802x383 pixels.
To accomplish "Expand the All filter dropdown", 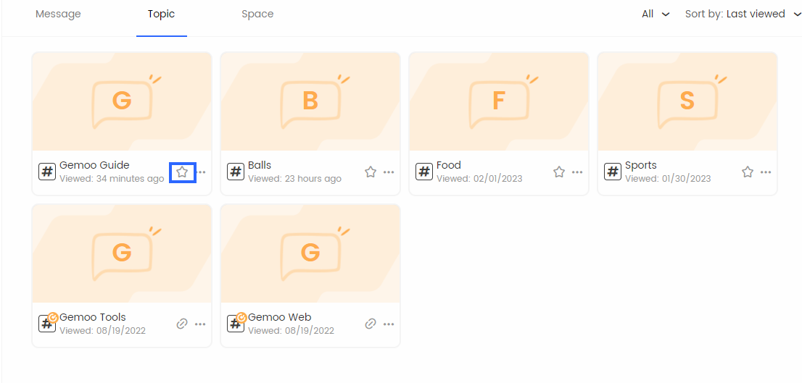I will (656, 14).
